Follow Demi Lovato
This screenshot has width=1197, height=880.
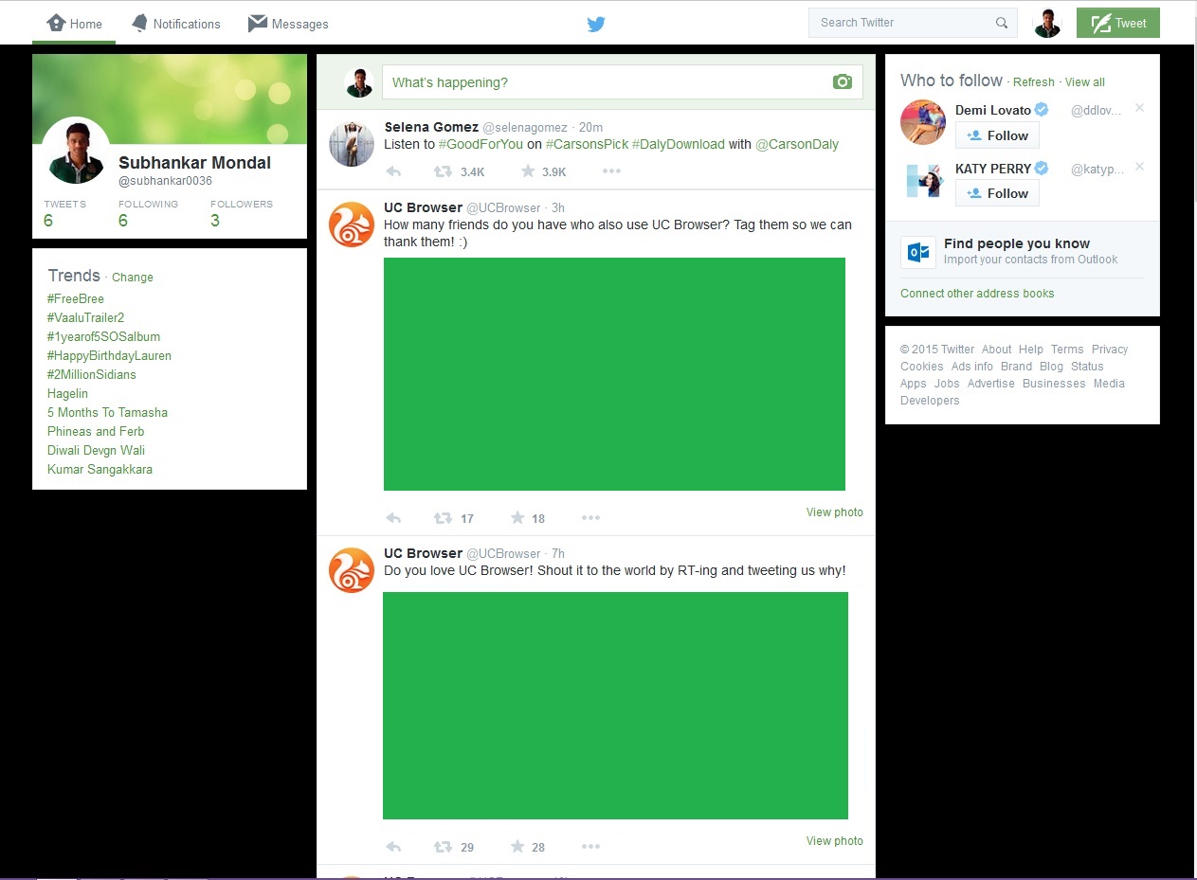click(997, 135)
